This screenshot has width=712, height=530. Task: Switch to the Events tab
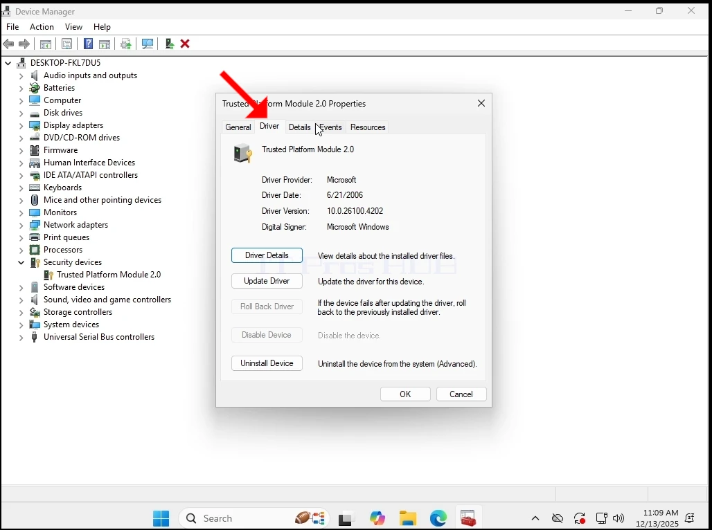(x=330, y=127)
